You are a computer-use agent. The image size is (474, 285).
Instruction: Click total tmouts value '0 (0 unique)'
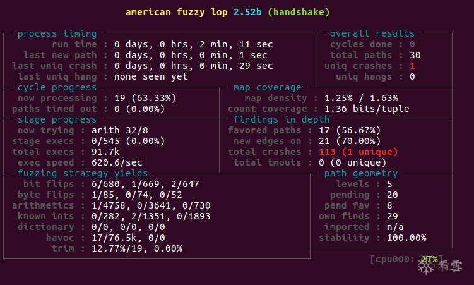point(352,162)
